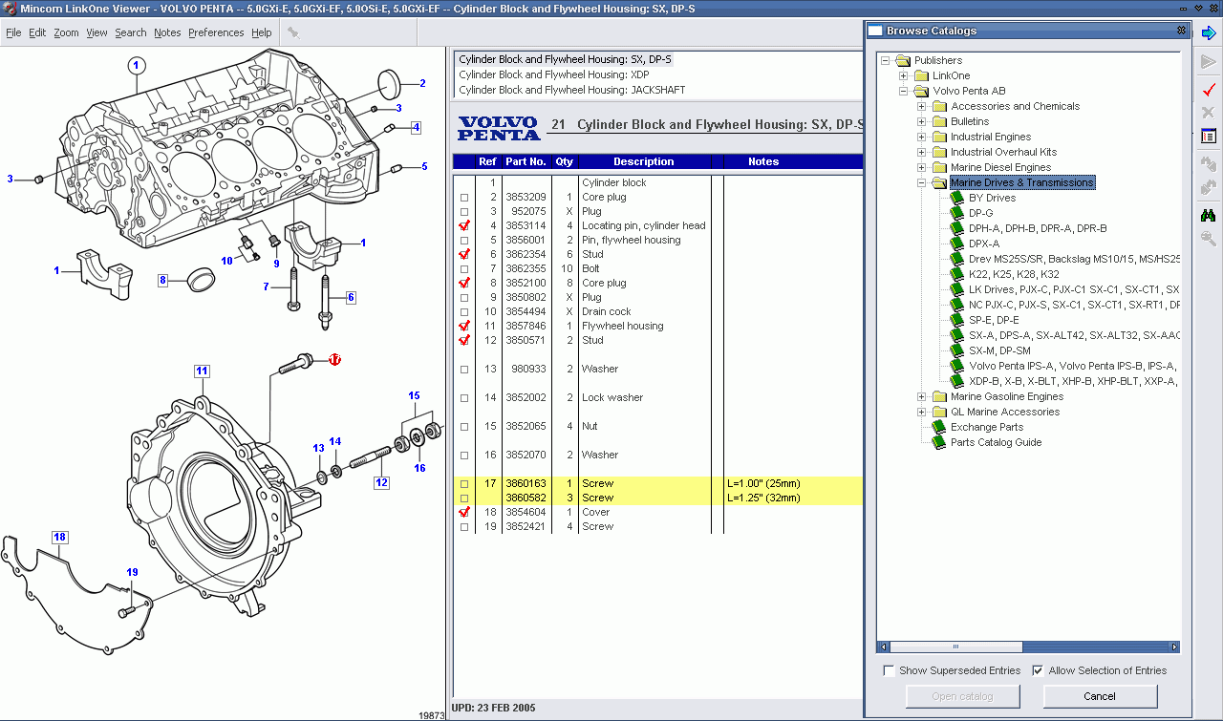Expand the Industrial Engines folder
The width and height of the screenshot is (1223, 721).
tap(922, 137)
